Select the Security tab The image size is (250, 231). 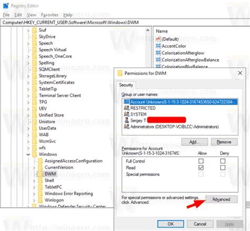(x=126, y=85)
